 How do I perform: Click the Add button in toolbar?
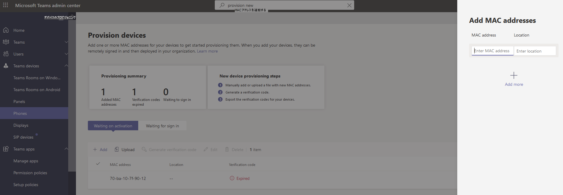[x=100, y=150]
